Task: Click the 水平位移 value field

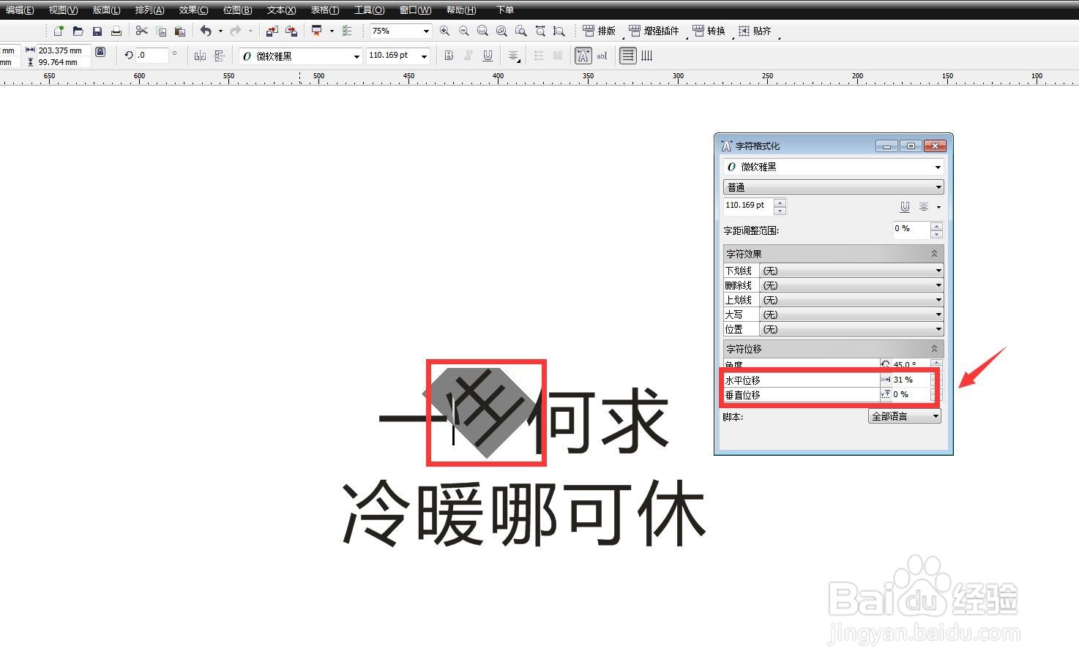Action: [x=911, y=380]
